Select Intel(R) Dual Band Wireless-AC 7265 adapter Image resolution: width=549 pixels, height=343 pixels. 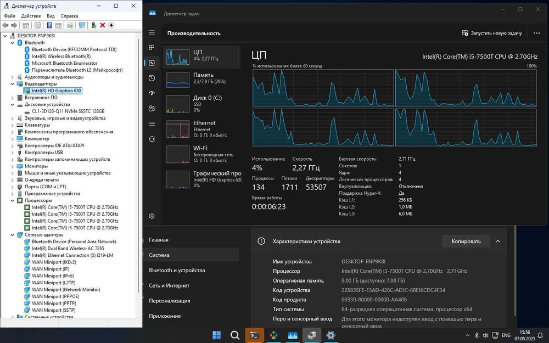[68, 249]
